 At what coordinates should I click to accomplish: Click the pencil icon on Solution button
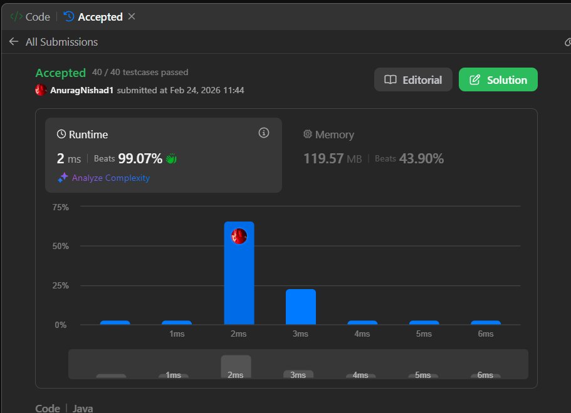pyautogui.click(x=474, y=79)
